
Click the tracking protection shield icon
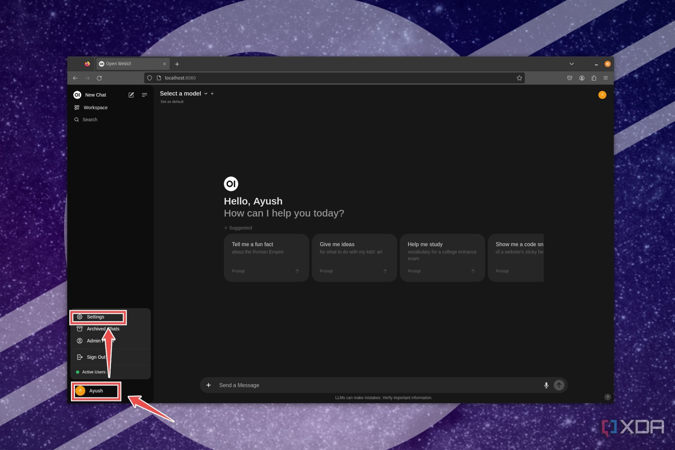coord(150,78)
